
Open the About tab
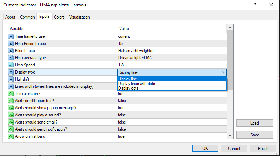pyautogui.click(x=10, y=17)
